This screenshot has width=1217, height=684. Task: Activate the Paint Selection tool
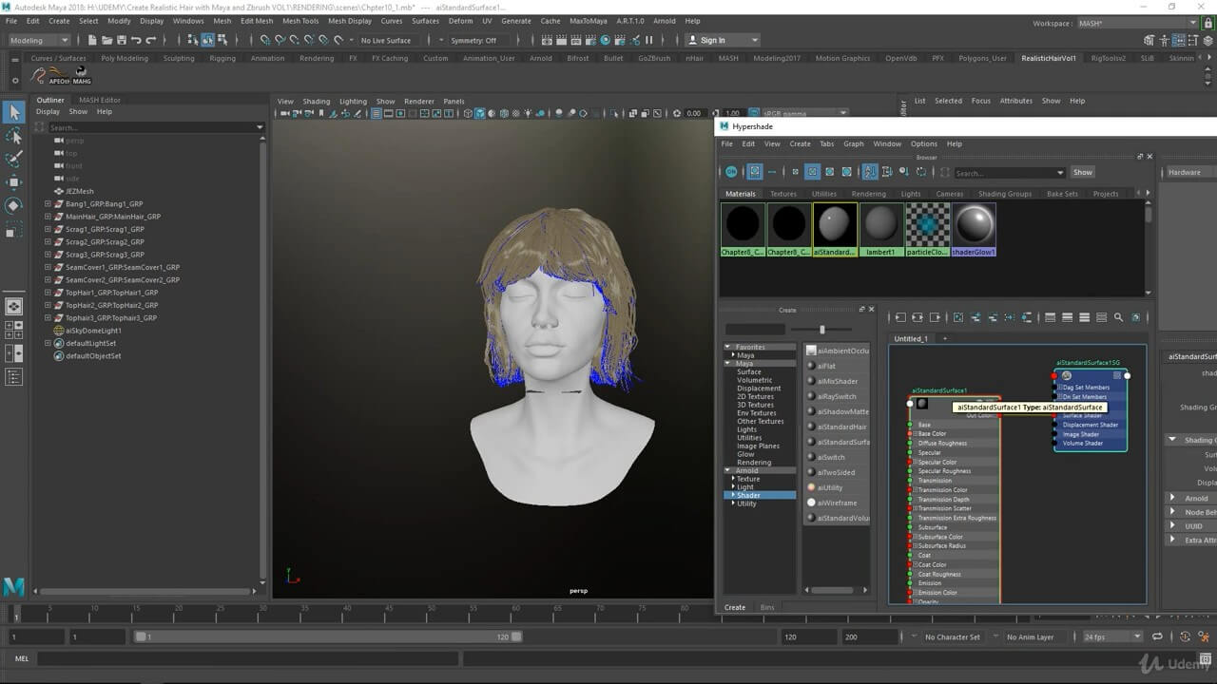13,159
